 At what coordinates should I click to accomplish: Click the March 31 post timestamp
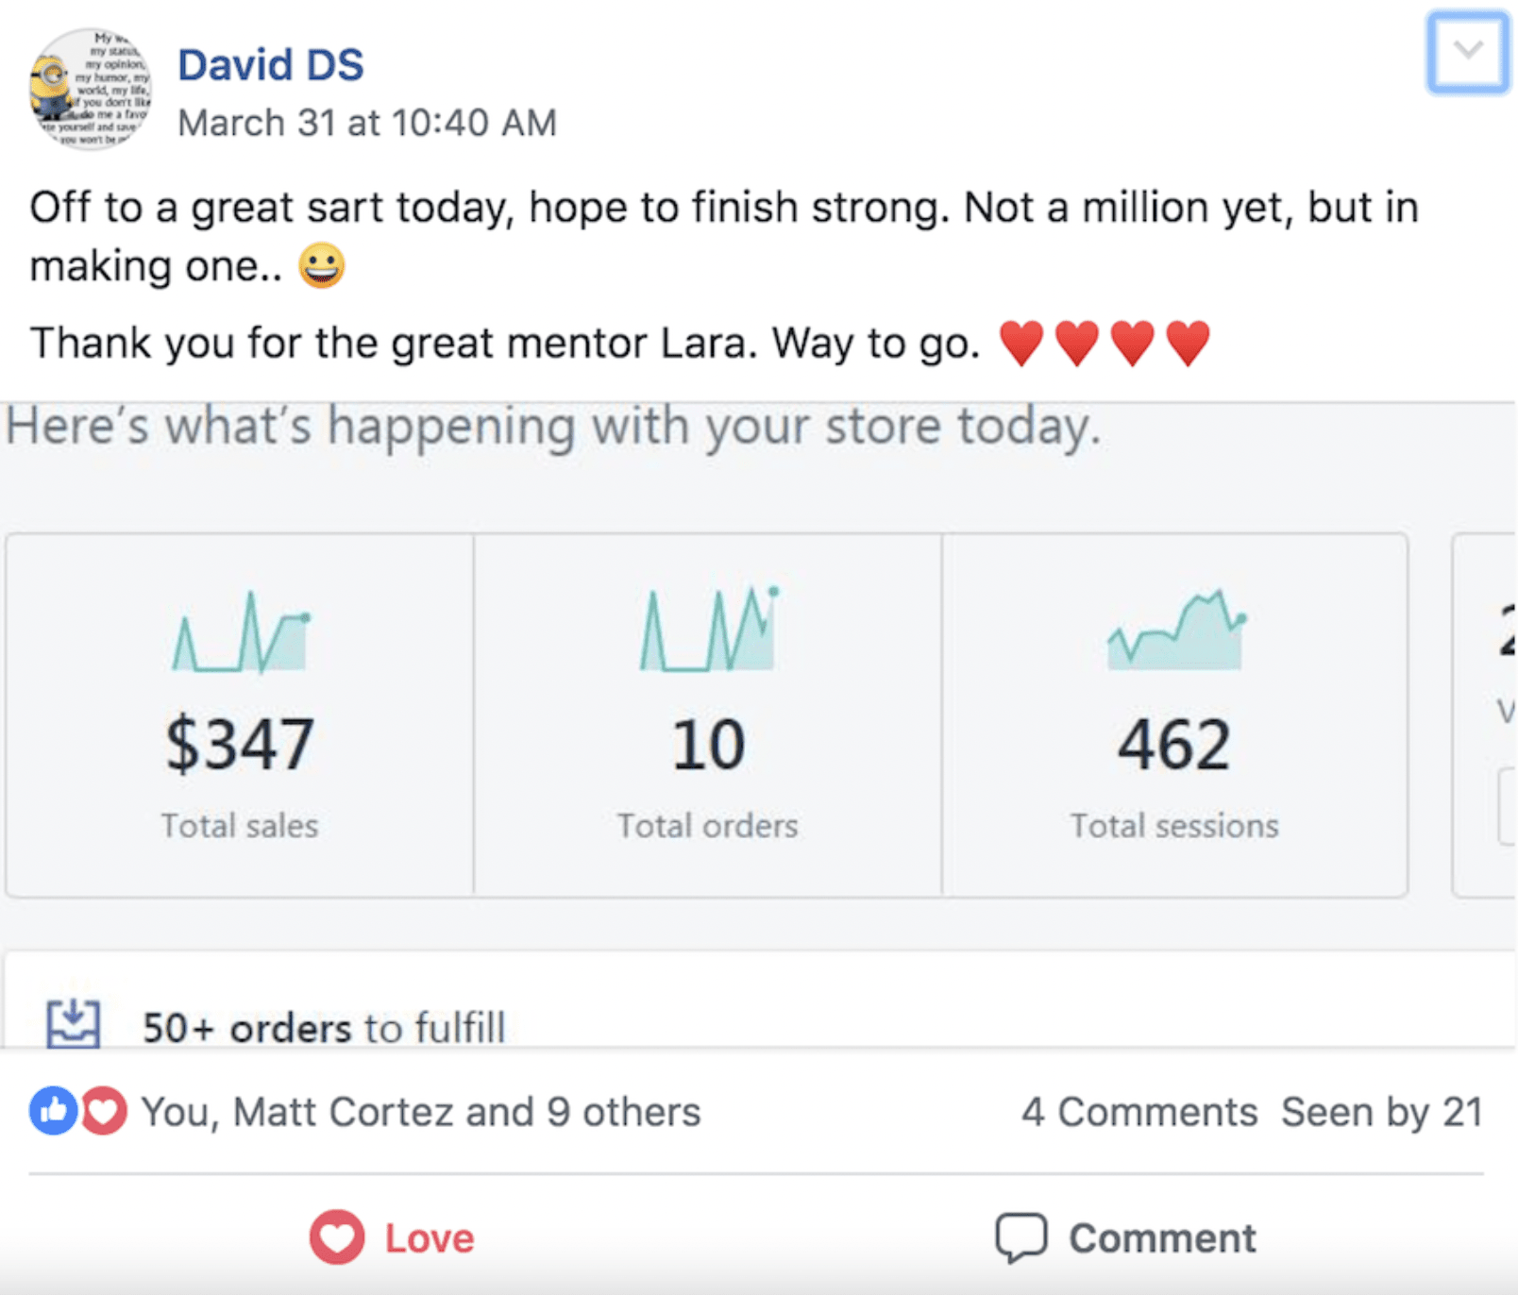point(367,123)
